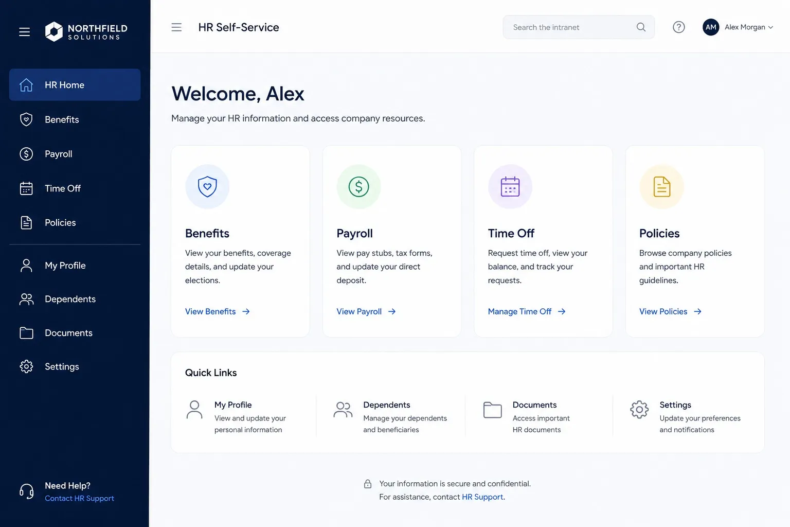Click Contact HR Support in the sidebar
The width and height of the screenshot is (790, 527).
click(79, 498)
